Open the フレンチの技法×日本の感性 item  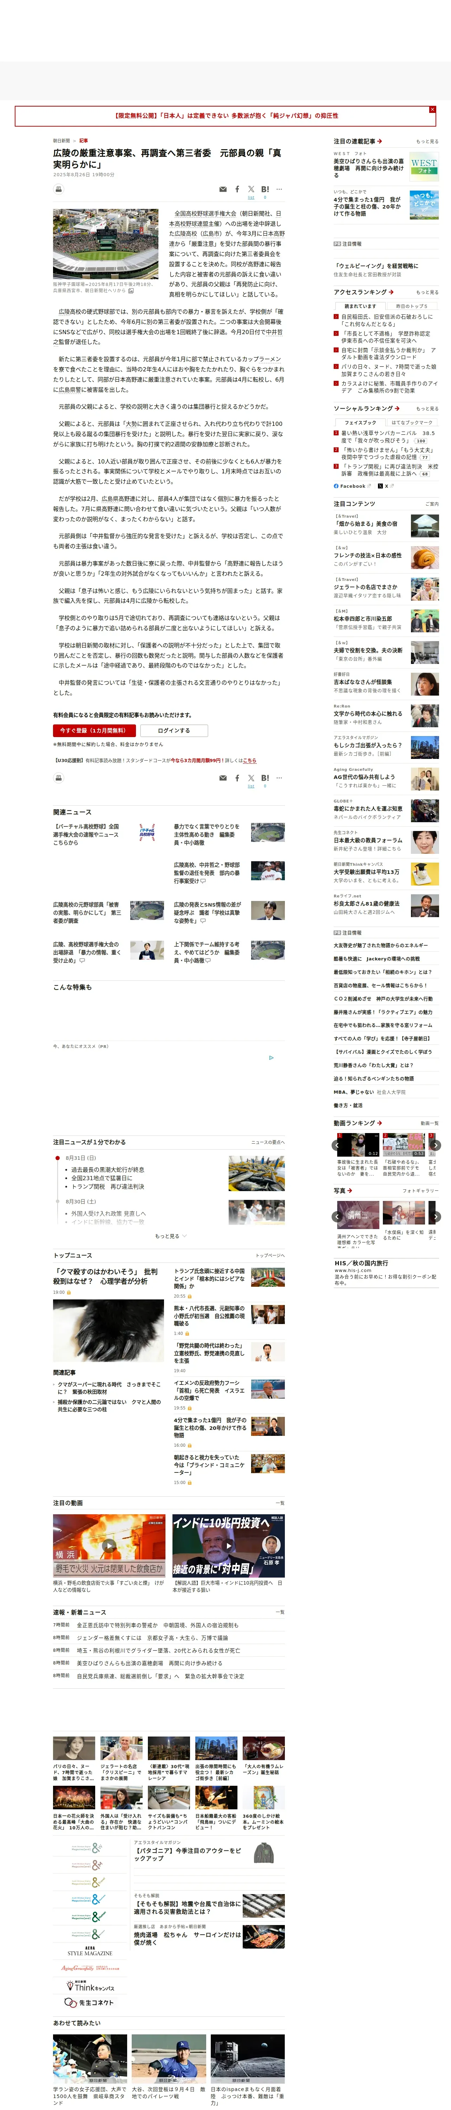[367, 555]
